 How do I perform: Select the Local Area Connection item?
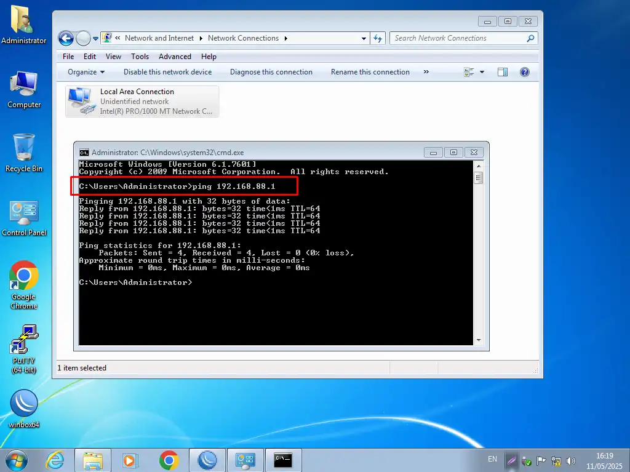[142, 101]
